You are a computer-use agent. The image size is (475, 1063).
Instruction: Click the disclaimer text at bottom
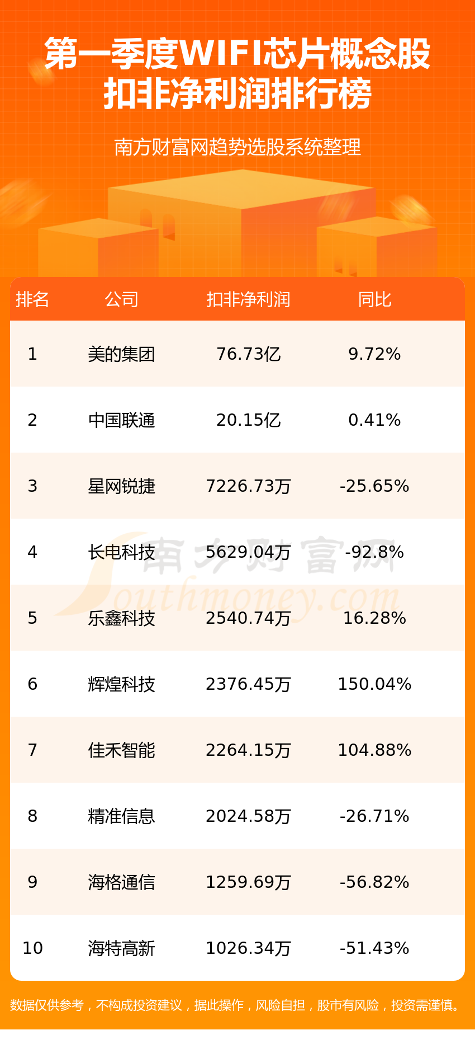pos(236,1005)
